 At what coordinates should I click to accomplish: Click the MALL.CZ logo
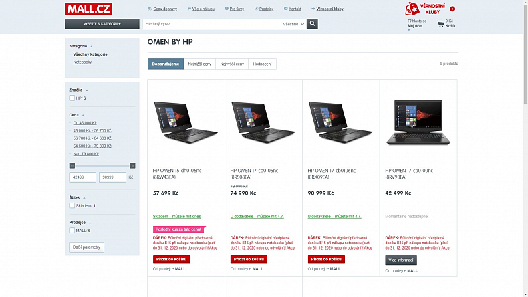tap(89, 9)
